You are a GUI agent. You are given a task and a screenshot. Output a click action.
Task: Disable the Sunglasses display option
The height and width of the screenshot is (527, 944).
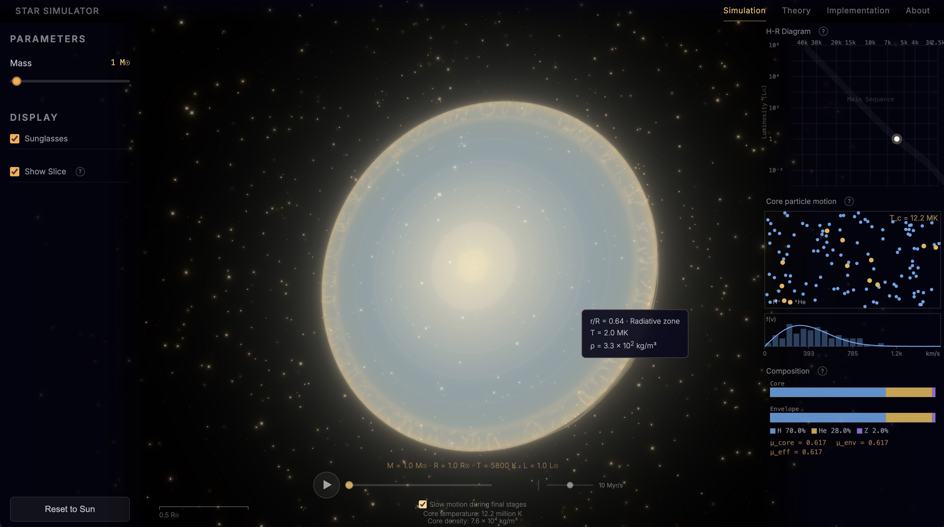point(15,138)
